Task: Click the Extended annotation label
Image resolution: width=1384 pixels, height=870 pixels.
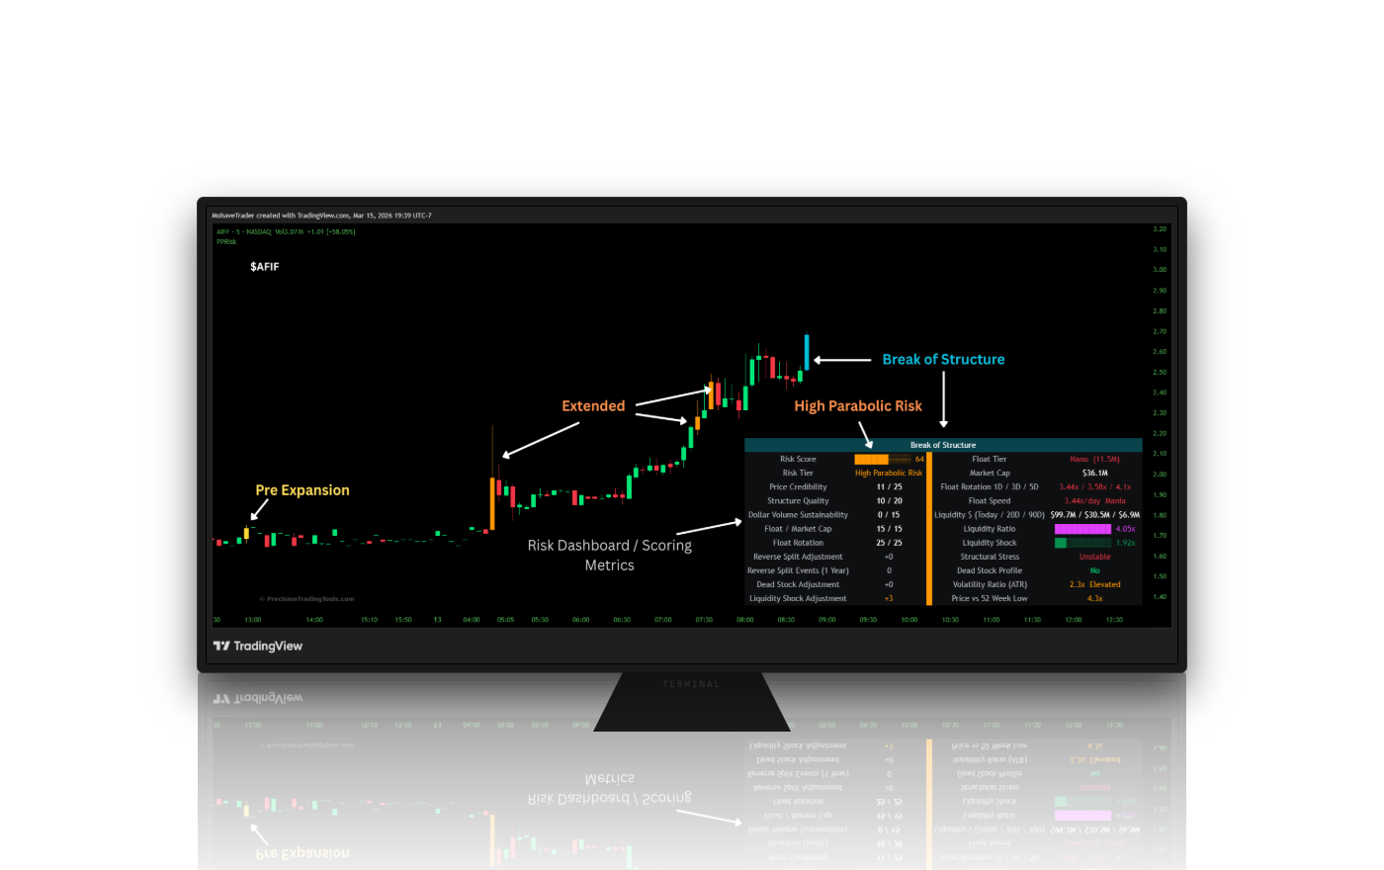Action: [x=593, y=406]
